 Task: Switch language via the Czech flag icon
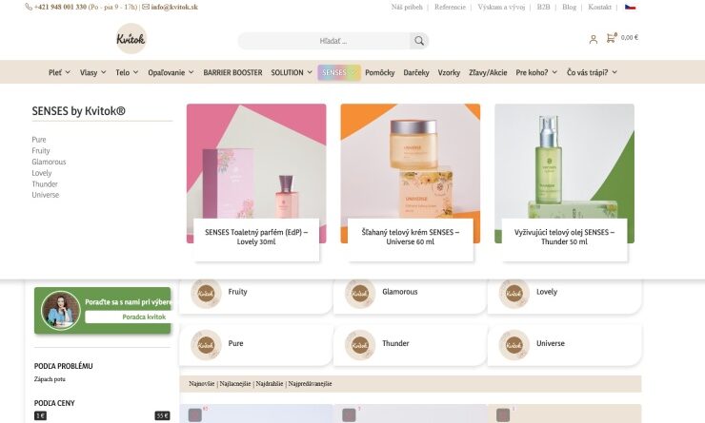[630, 7]
